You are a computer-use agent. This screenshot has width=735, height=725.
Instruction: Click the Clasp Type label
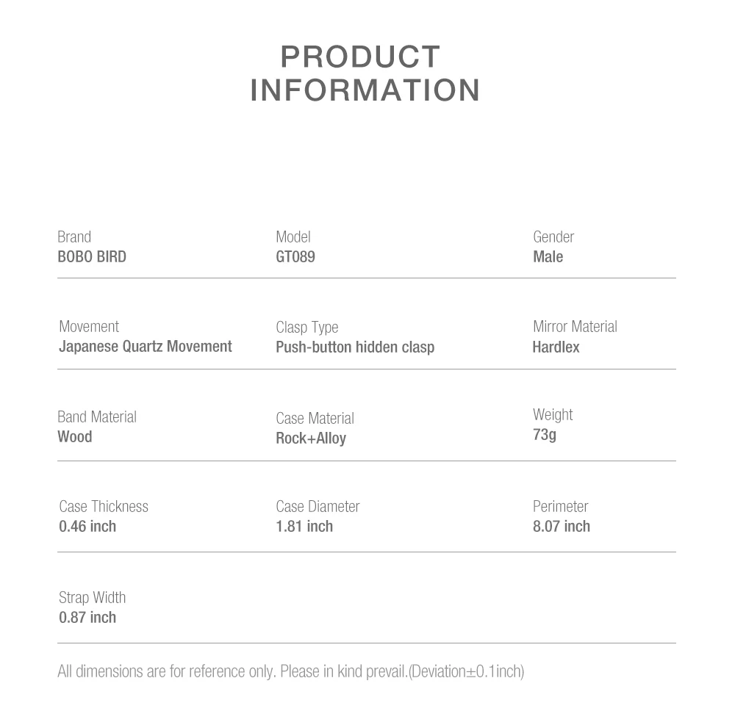click(x=307, y=328)
